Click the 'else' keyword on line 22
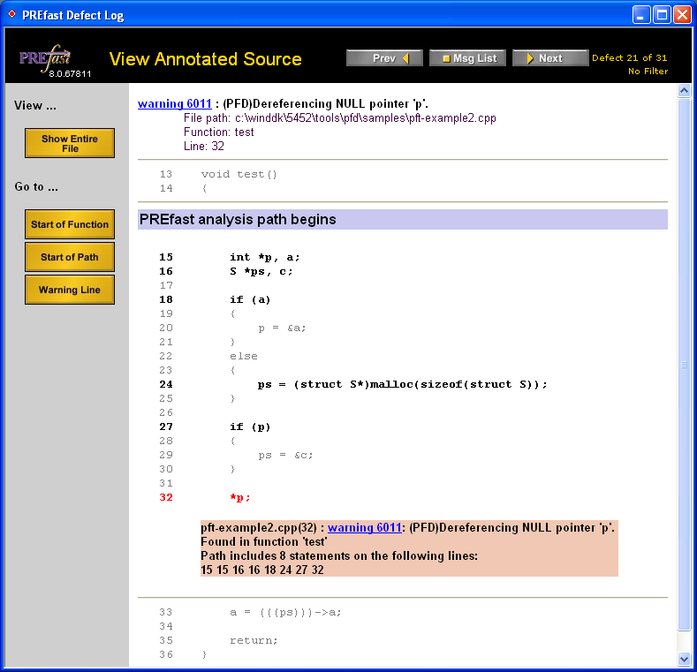 (244, 356)
